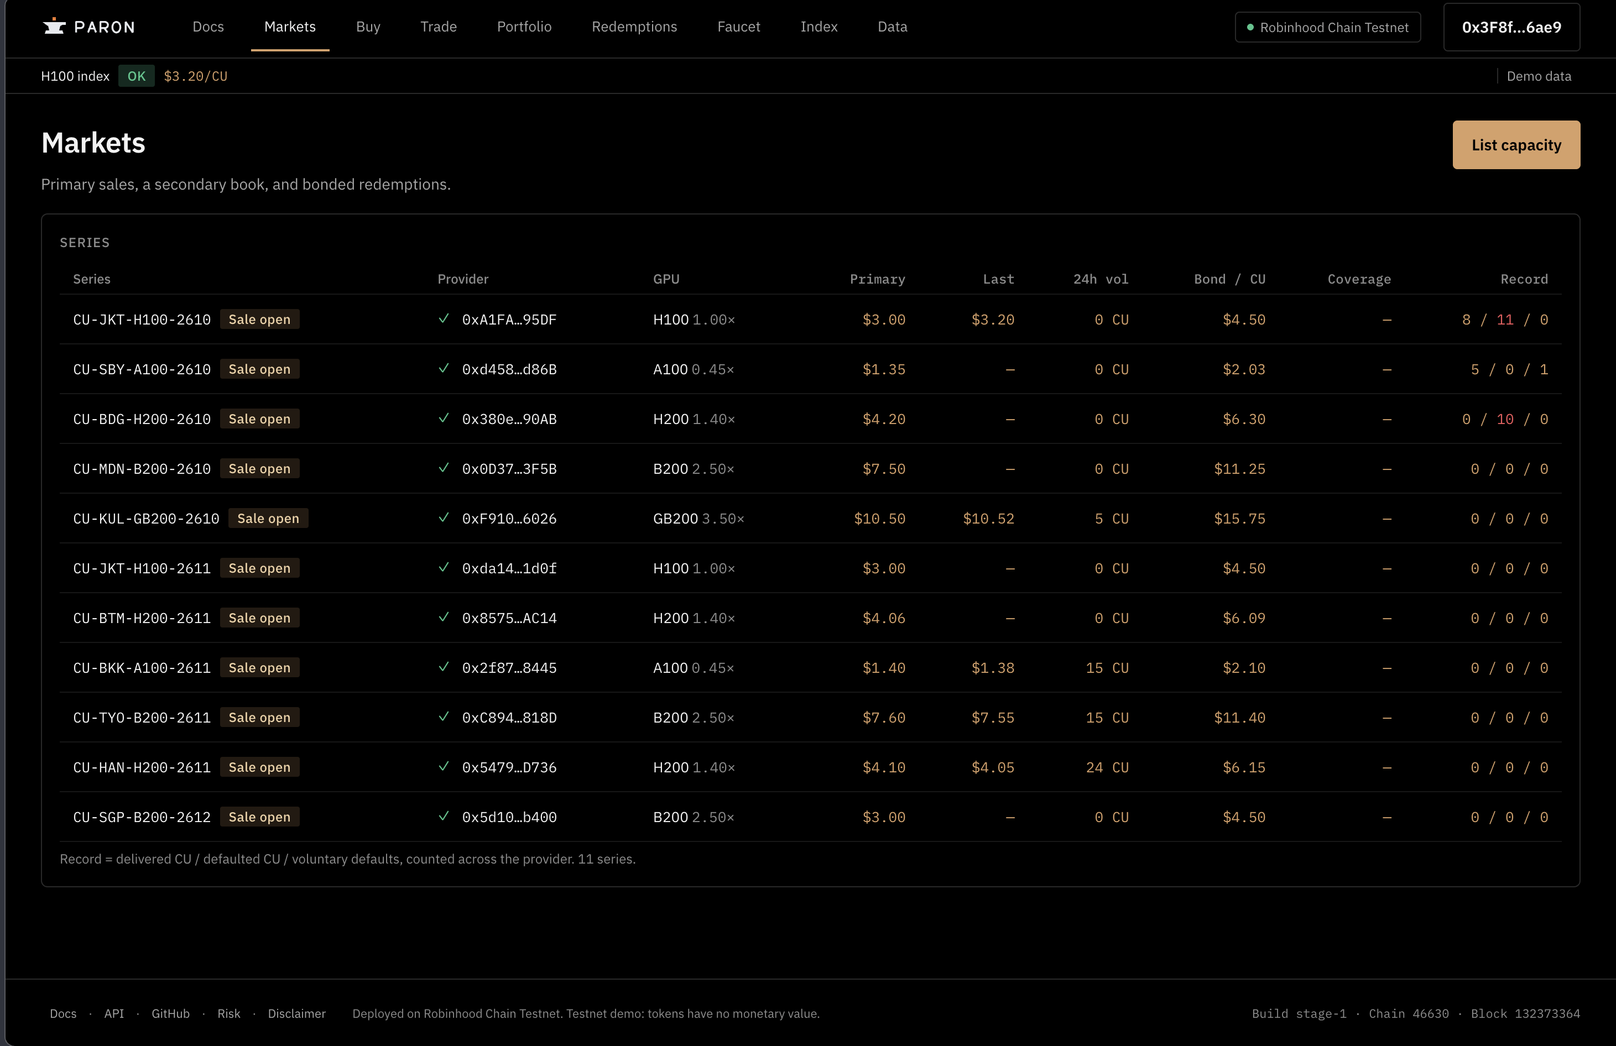Open the Docs nav tab
1616x1046 pixels.
click(208, 27)
